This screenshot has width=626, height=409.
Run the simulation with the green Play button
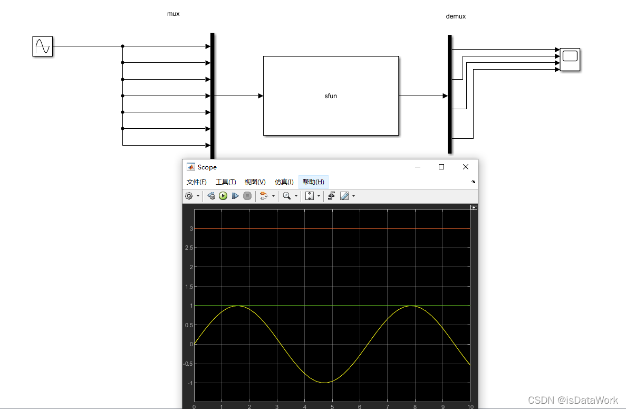(223, 196)
